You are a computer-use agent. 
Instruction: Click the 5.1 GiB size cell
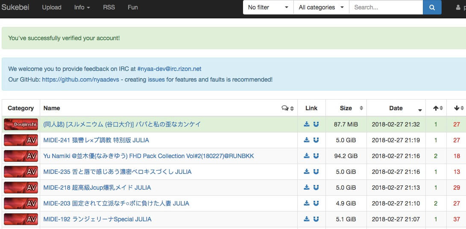pyautogui.click(x=346, y=219)
